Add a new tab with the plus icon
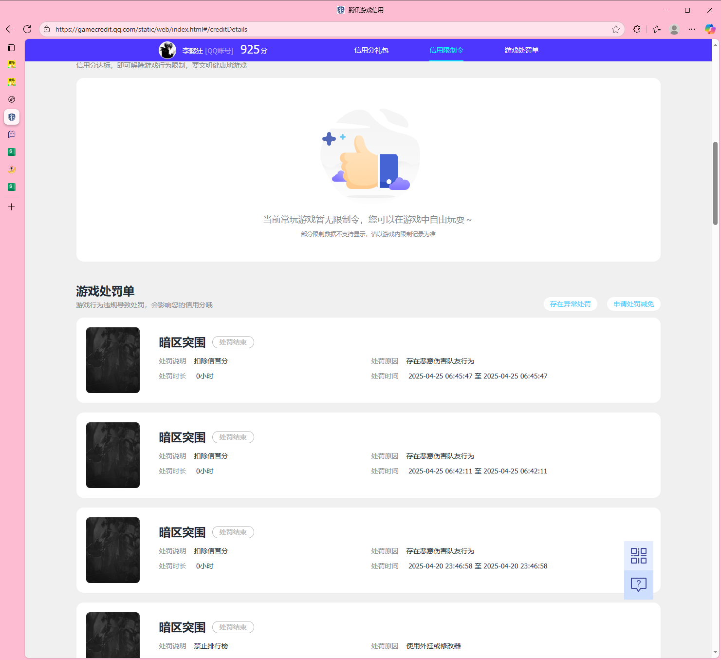 12,207
